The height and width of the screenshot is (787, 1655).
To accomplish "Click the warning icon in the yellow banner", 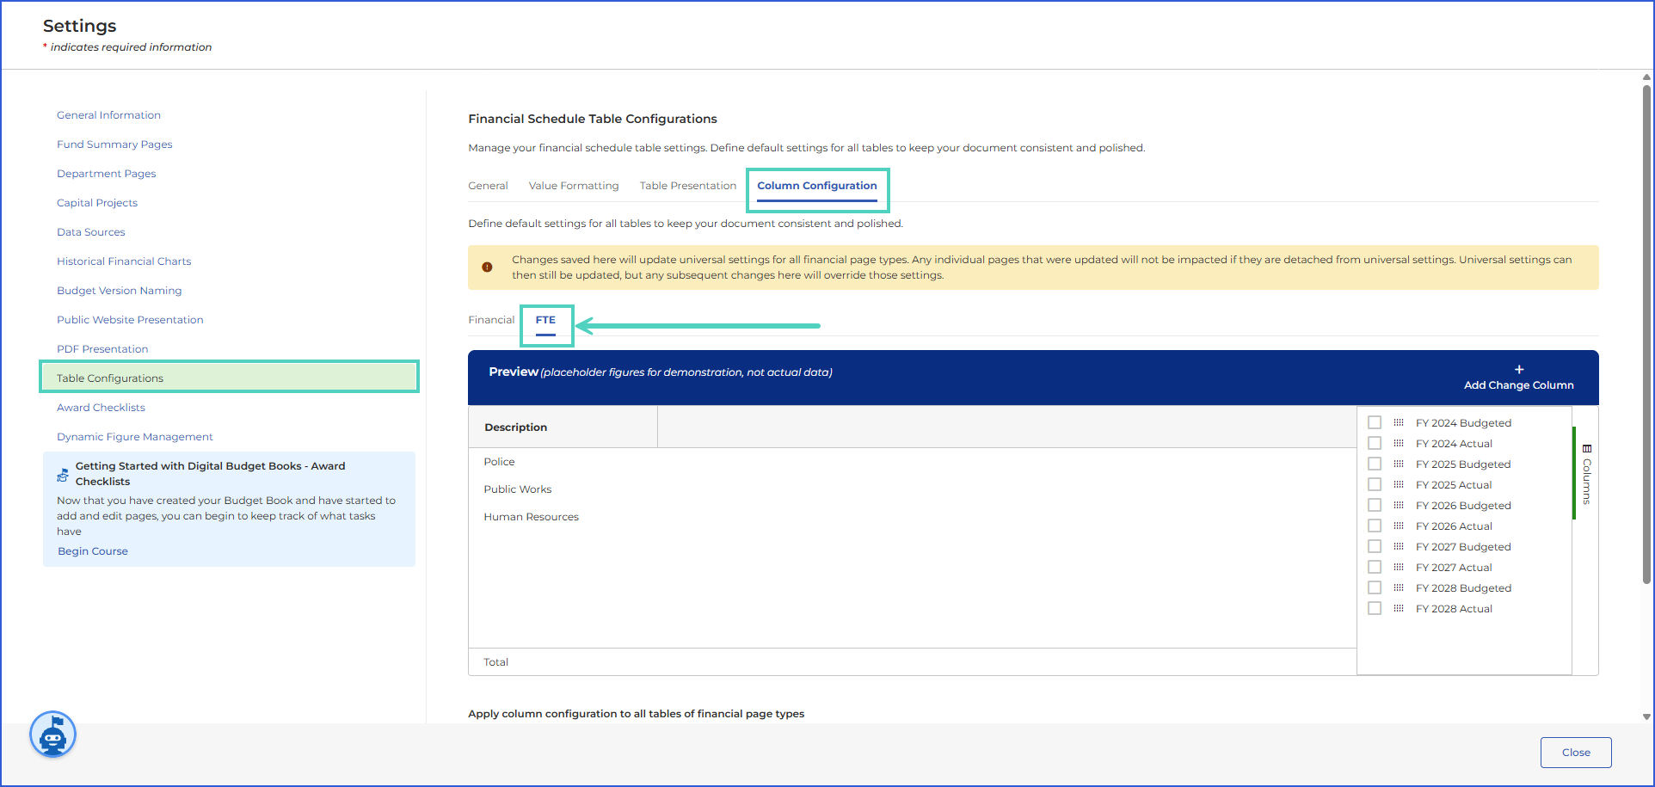I will tap(487, 267).
